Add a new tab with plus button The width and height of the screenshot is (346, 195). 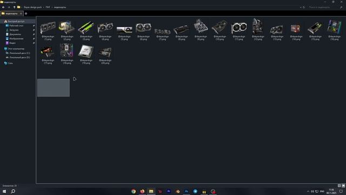coord(26,14)
